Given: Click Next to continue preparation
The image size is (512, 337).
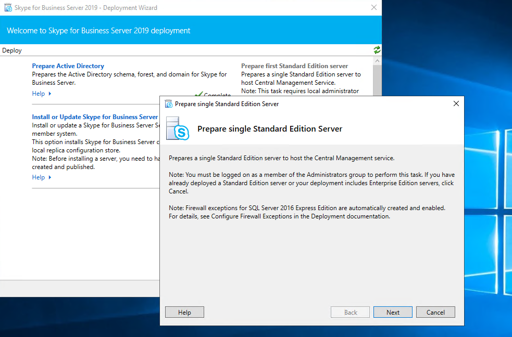Looking at the screenshot, I should point(393,313).
